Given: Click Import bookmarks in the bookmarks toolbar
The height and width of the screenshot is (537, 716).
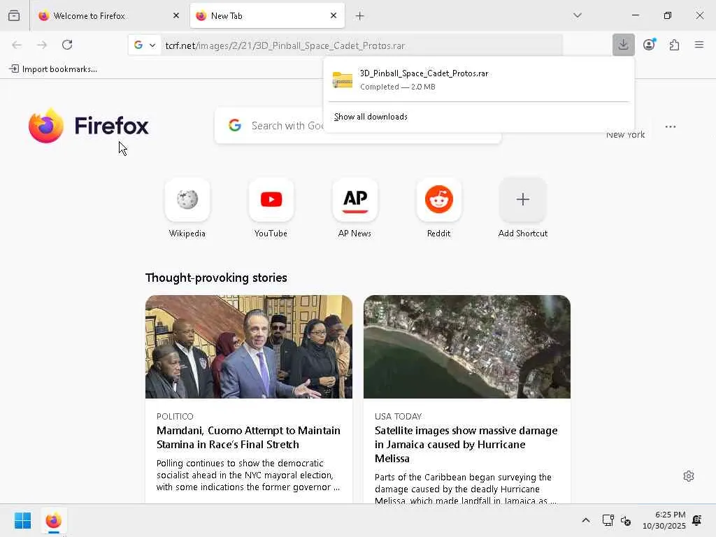Looking at the screenshot, I should click(53, 69).
